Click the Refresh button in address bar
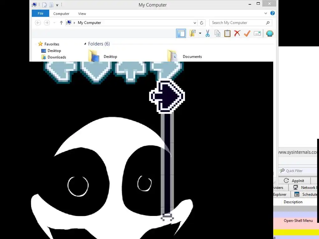319x239 pixels. click(x=202, y=23)
